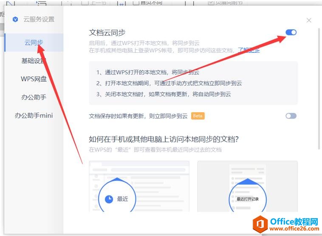
Task: Open the 办公助手 settings tab
Action: [x=34, y=97]
